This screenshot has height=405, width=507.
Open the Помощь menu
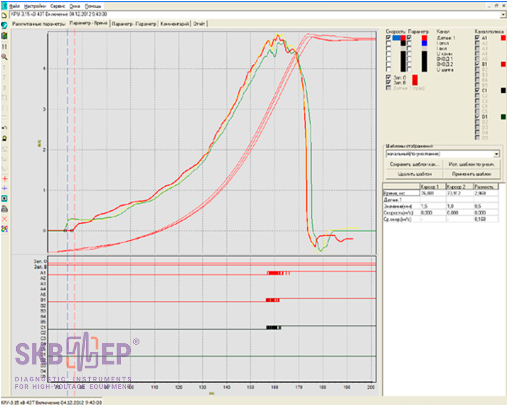[x=93, y=6]
